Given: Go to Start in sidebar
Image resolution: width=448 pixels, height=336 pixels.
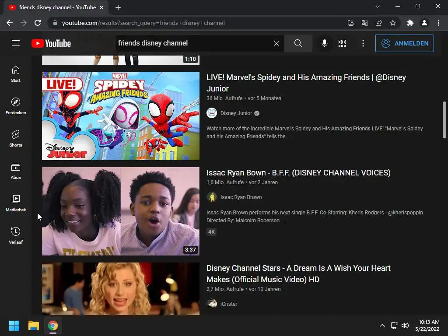Looking at the screenshot, I should coord(16,74).
